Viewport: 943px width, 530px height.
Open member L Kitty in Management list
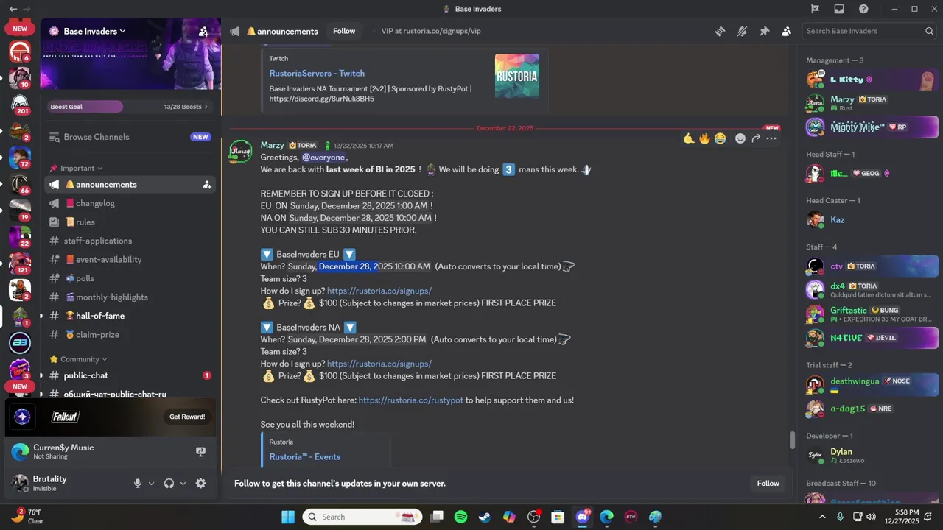(x=872, y=79)
